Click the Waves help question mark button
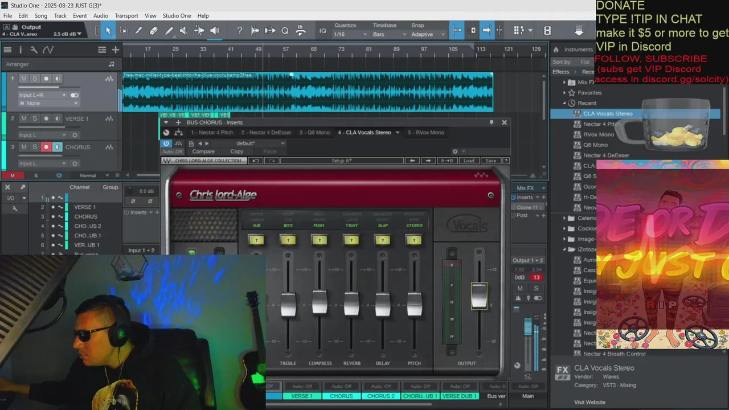Image resolution: width=729 pixels, height=410 pixels. coord(506,161)
